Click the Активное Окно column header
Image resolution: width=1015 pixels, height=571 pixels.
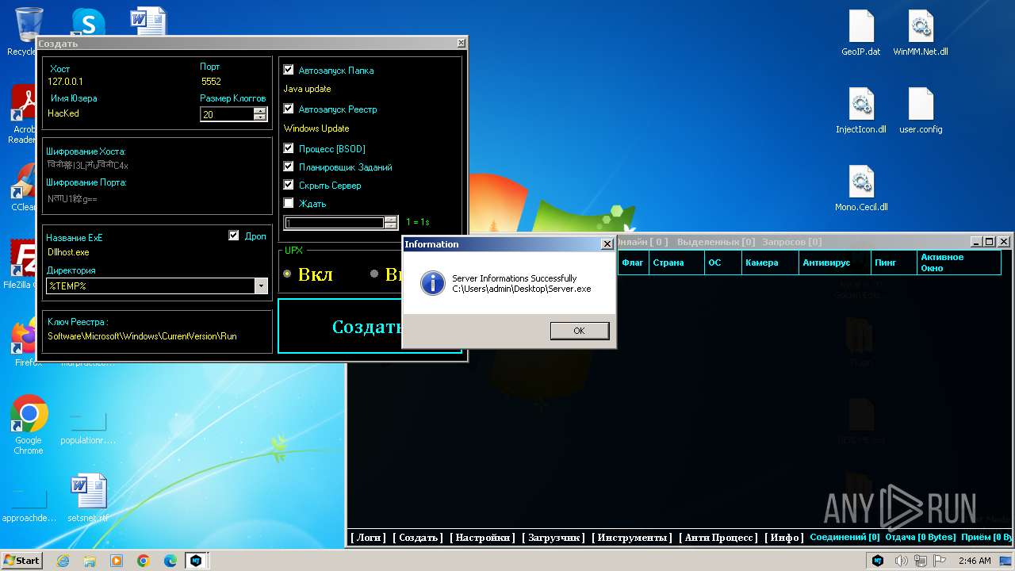[959, 263]
